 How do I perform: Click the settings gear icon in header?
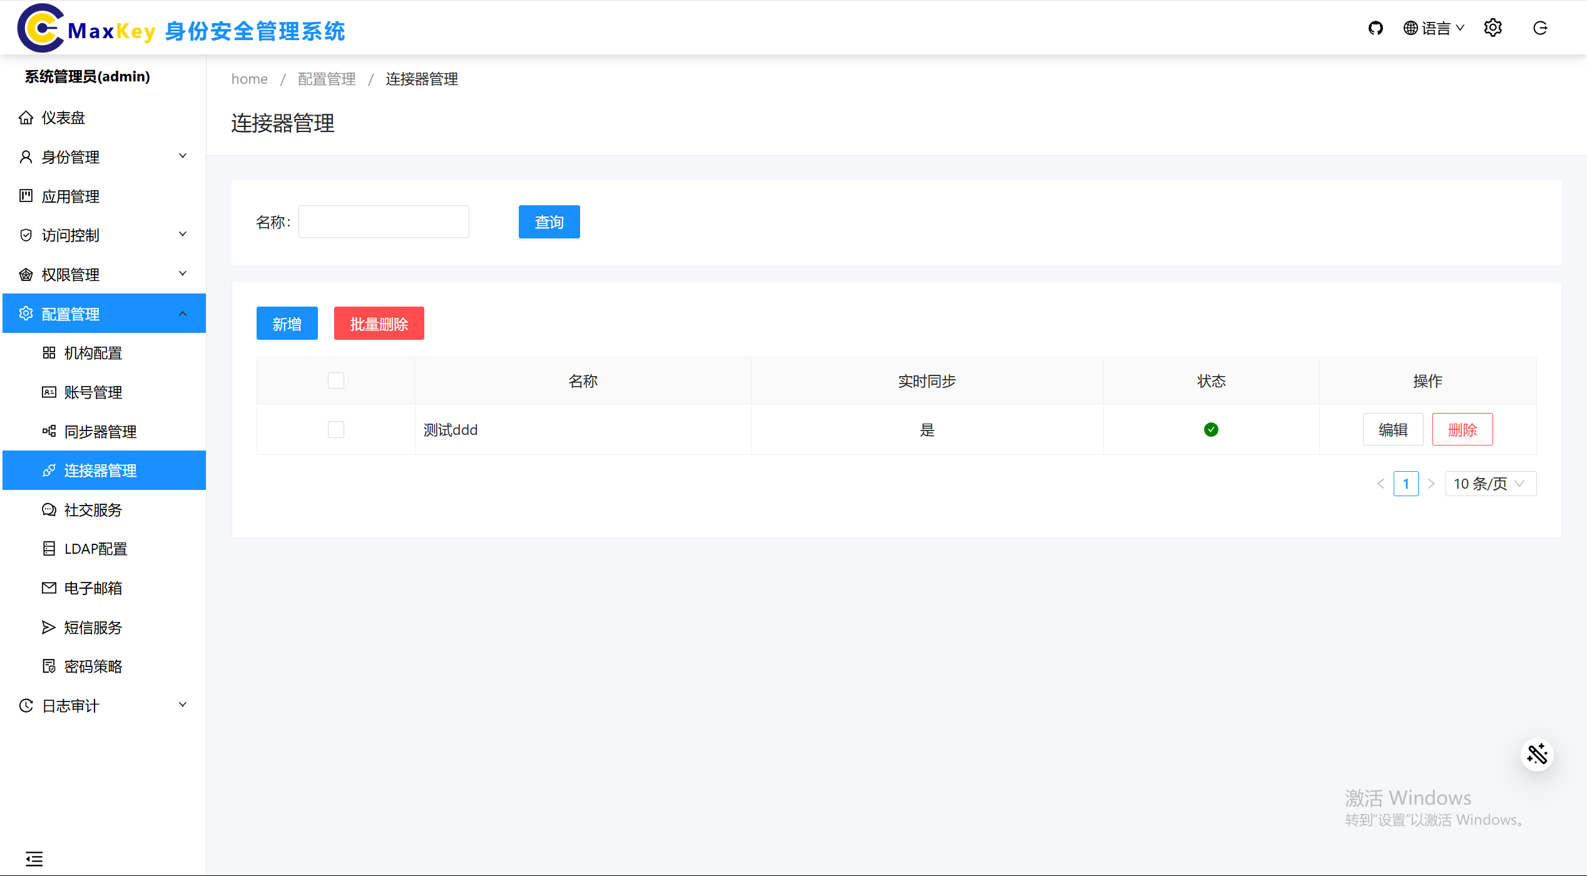point(1493,28)
